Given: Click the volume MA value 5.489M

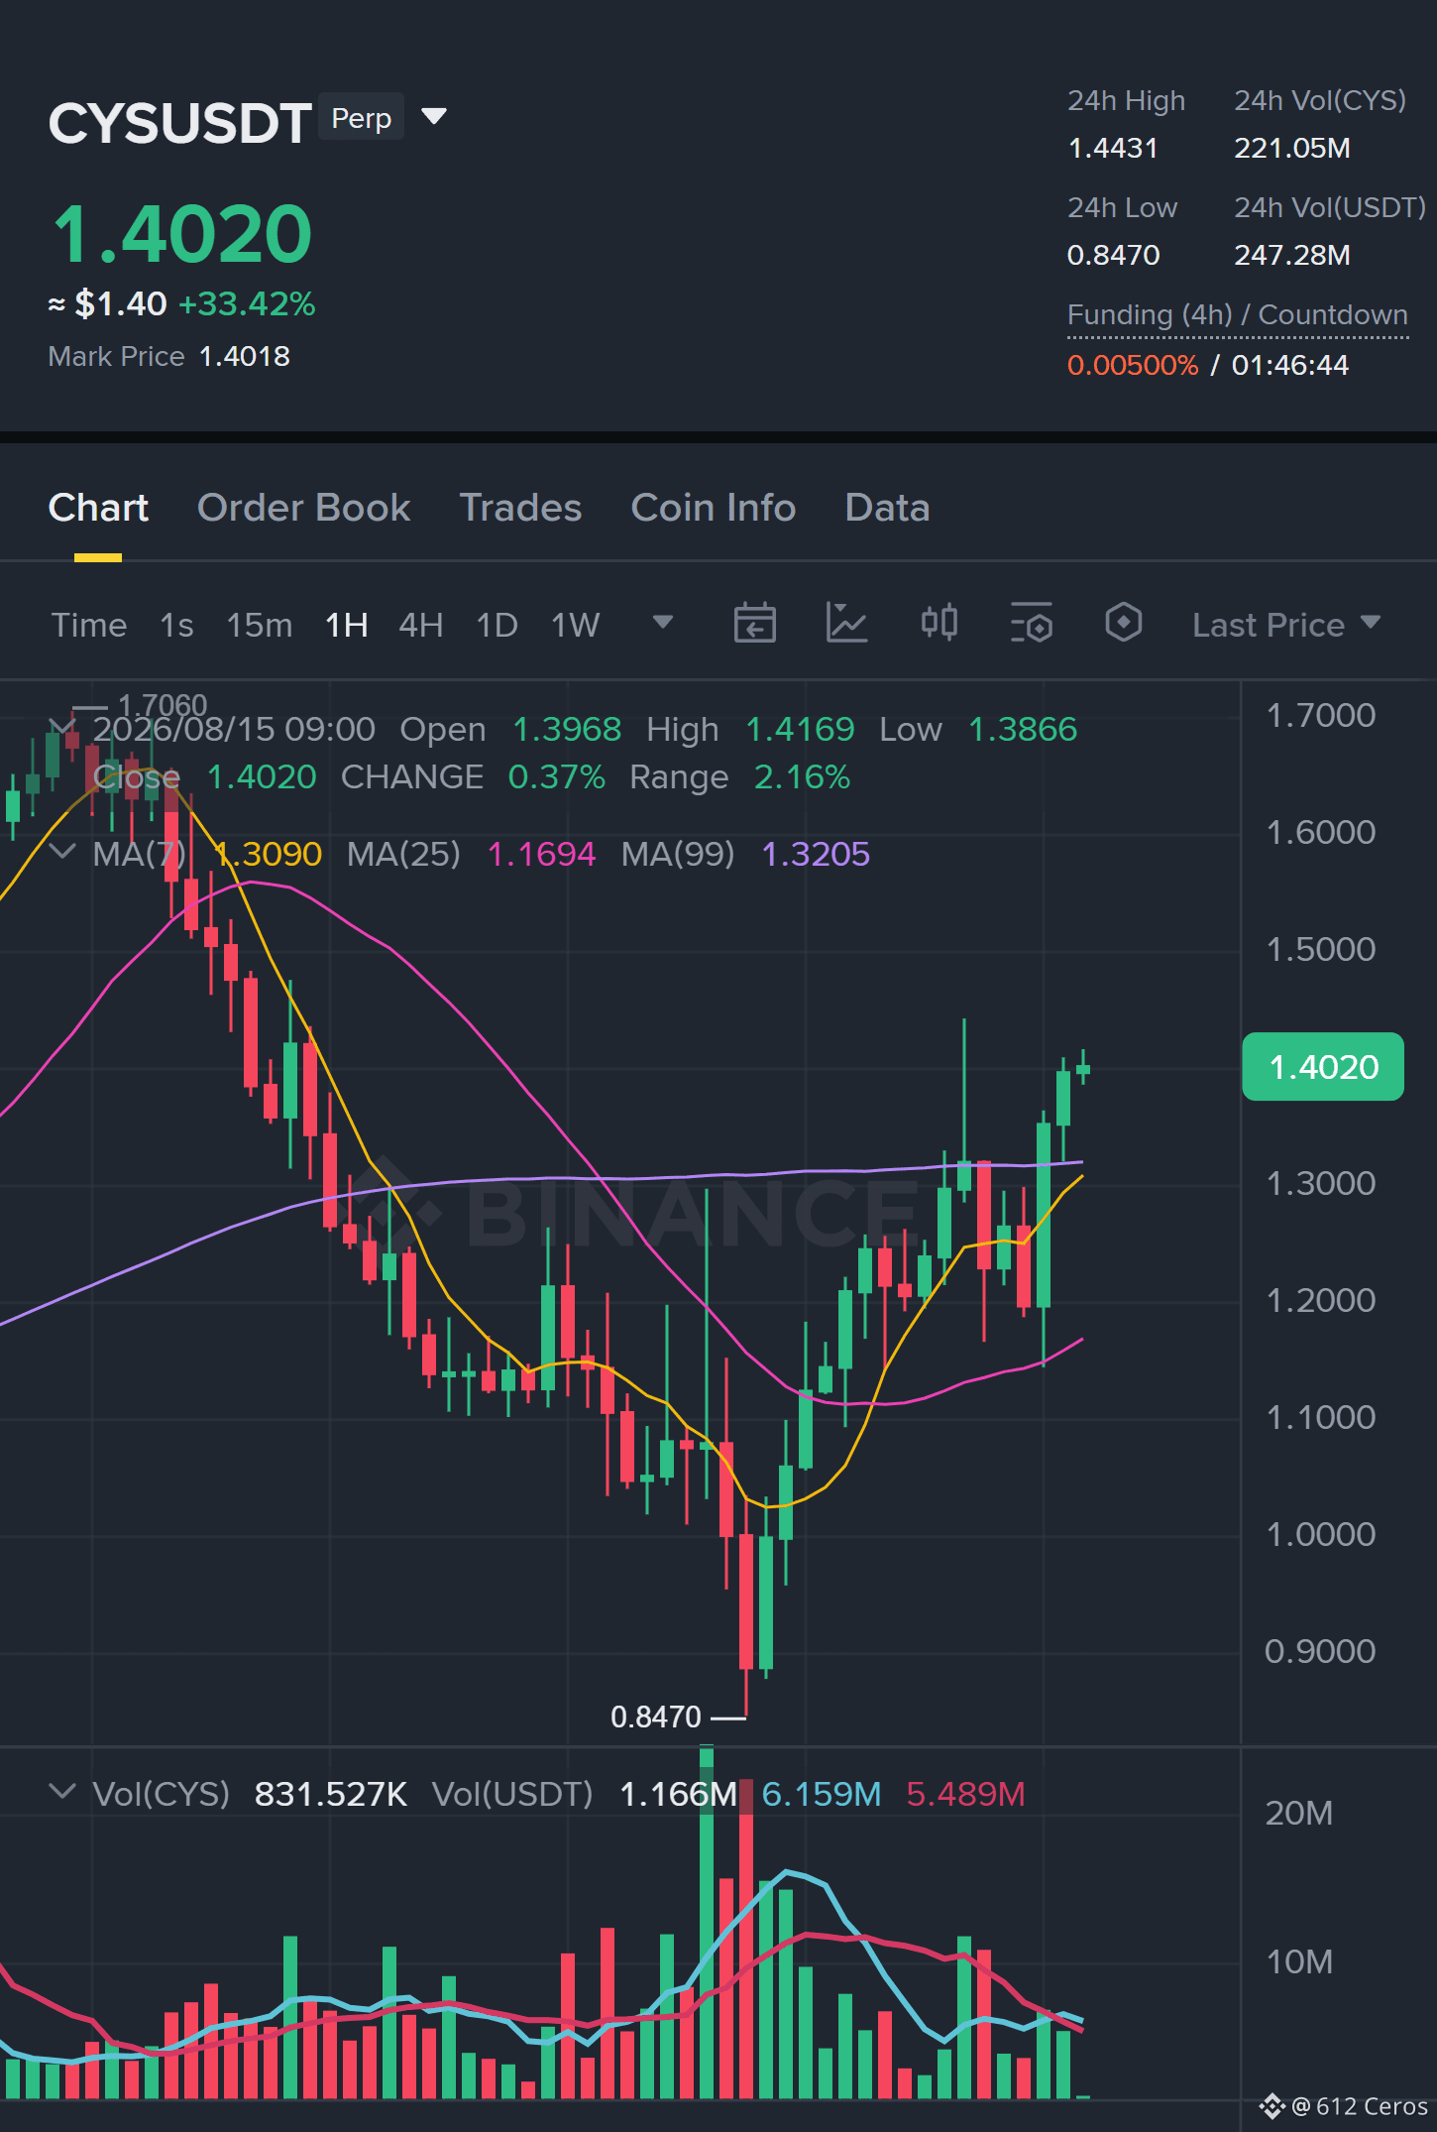Looking at the screenshot, I should click(x=966, y=1794).
